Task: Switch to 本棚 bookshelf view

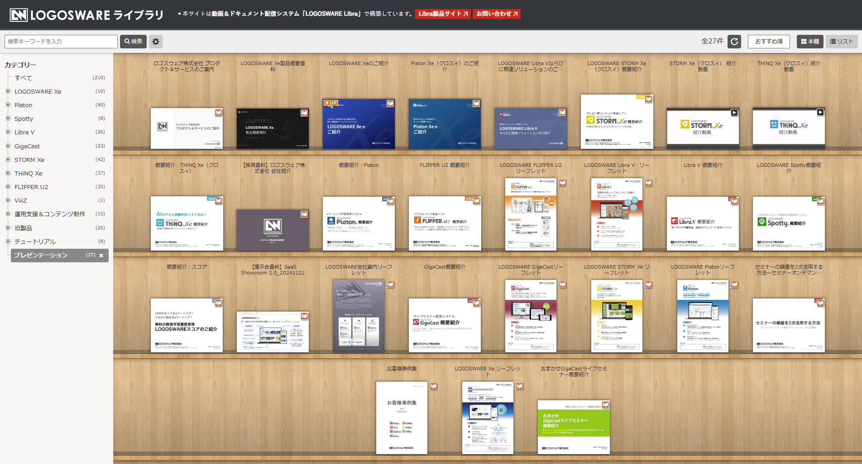Action: (x=810, y=42)
